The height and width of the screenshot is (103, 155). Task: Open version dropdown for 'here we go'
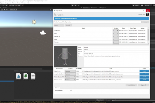(x=115, y=36)
